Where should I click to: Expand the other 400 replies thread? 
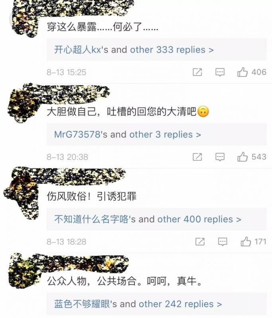click(199, 219)
